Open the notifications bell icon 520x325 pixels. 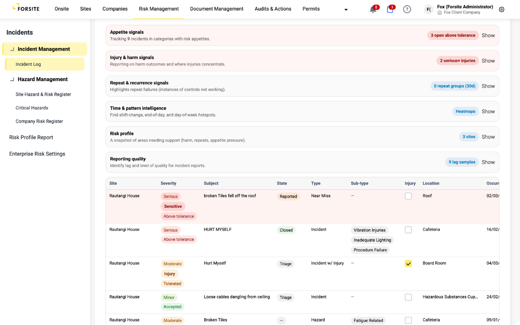point(373,9)
